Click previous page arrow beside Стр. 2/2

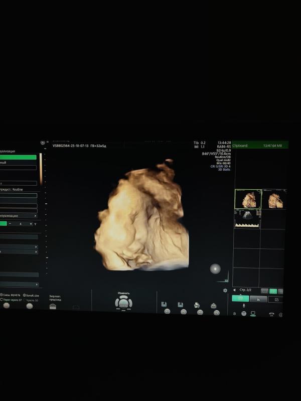(235, 290)
